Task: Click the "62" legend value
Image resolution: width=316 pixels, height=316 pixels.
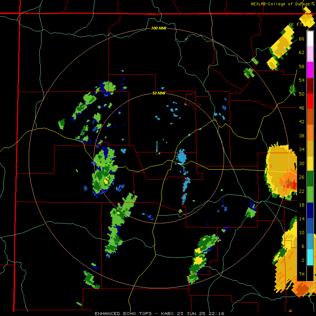Action: pyautogui.click(x=302, y=53)
